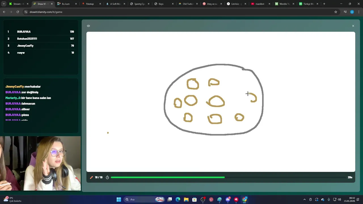
Task: Click the green round timer progress bar
Action: coord(228,177)
